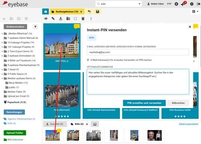The image size is (201, 144).
Task: Expand the 101 Indesign Projekte folder
Action: coord(2,47)
